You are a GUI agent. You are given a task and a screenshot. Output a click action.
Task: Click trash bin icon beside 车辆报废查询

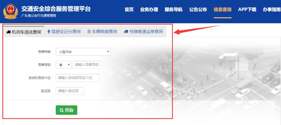[89, 32]
